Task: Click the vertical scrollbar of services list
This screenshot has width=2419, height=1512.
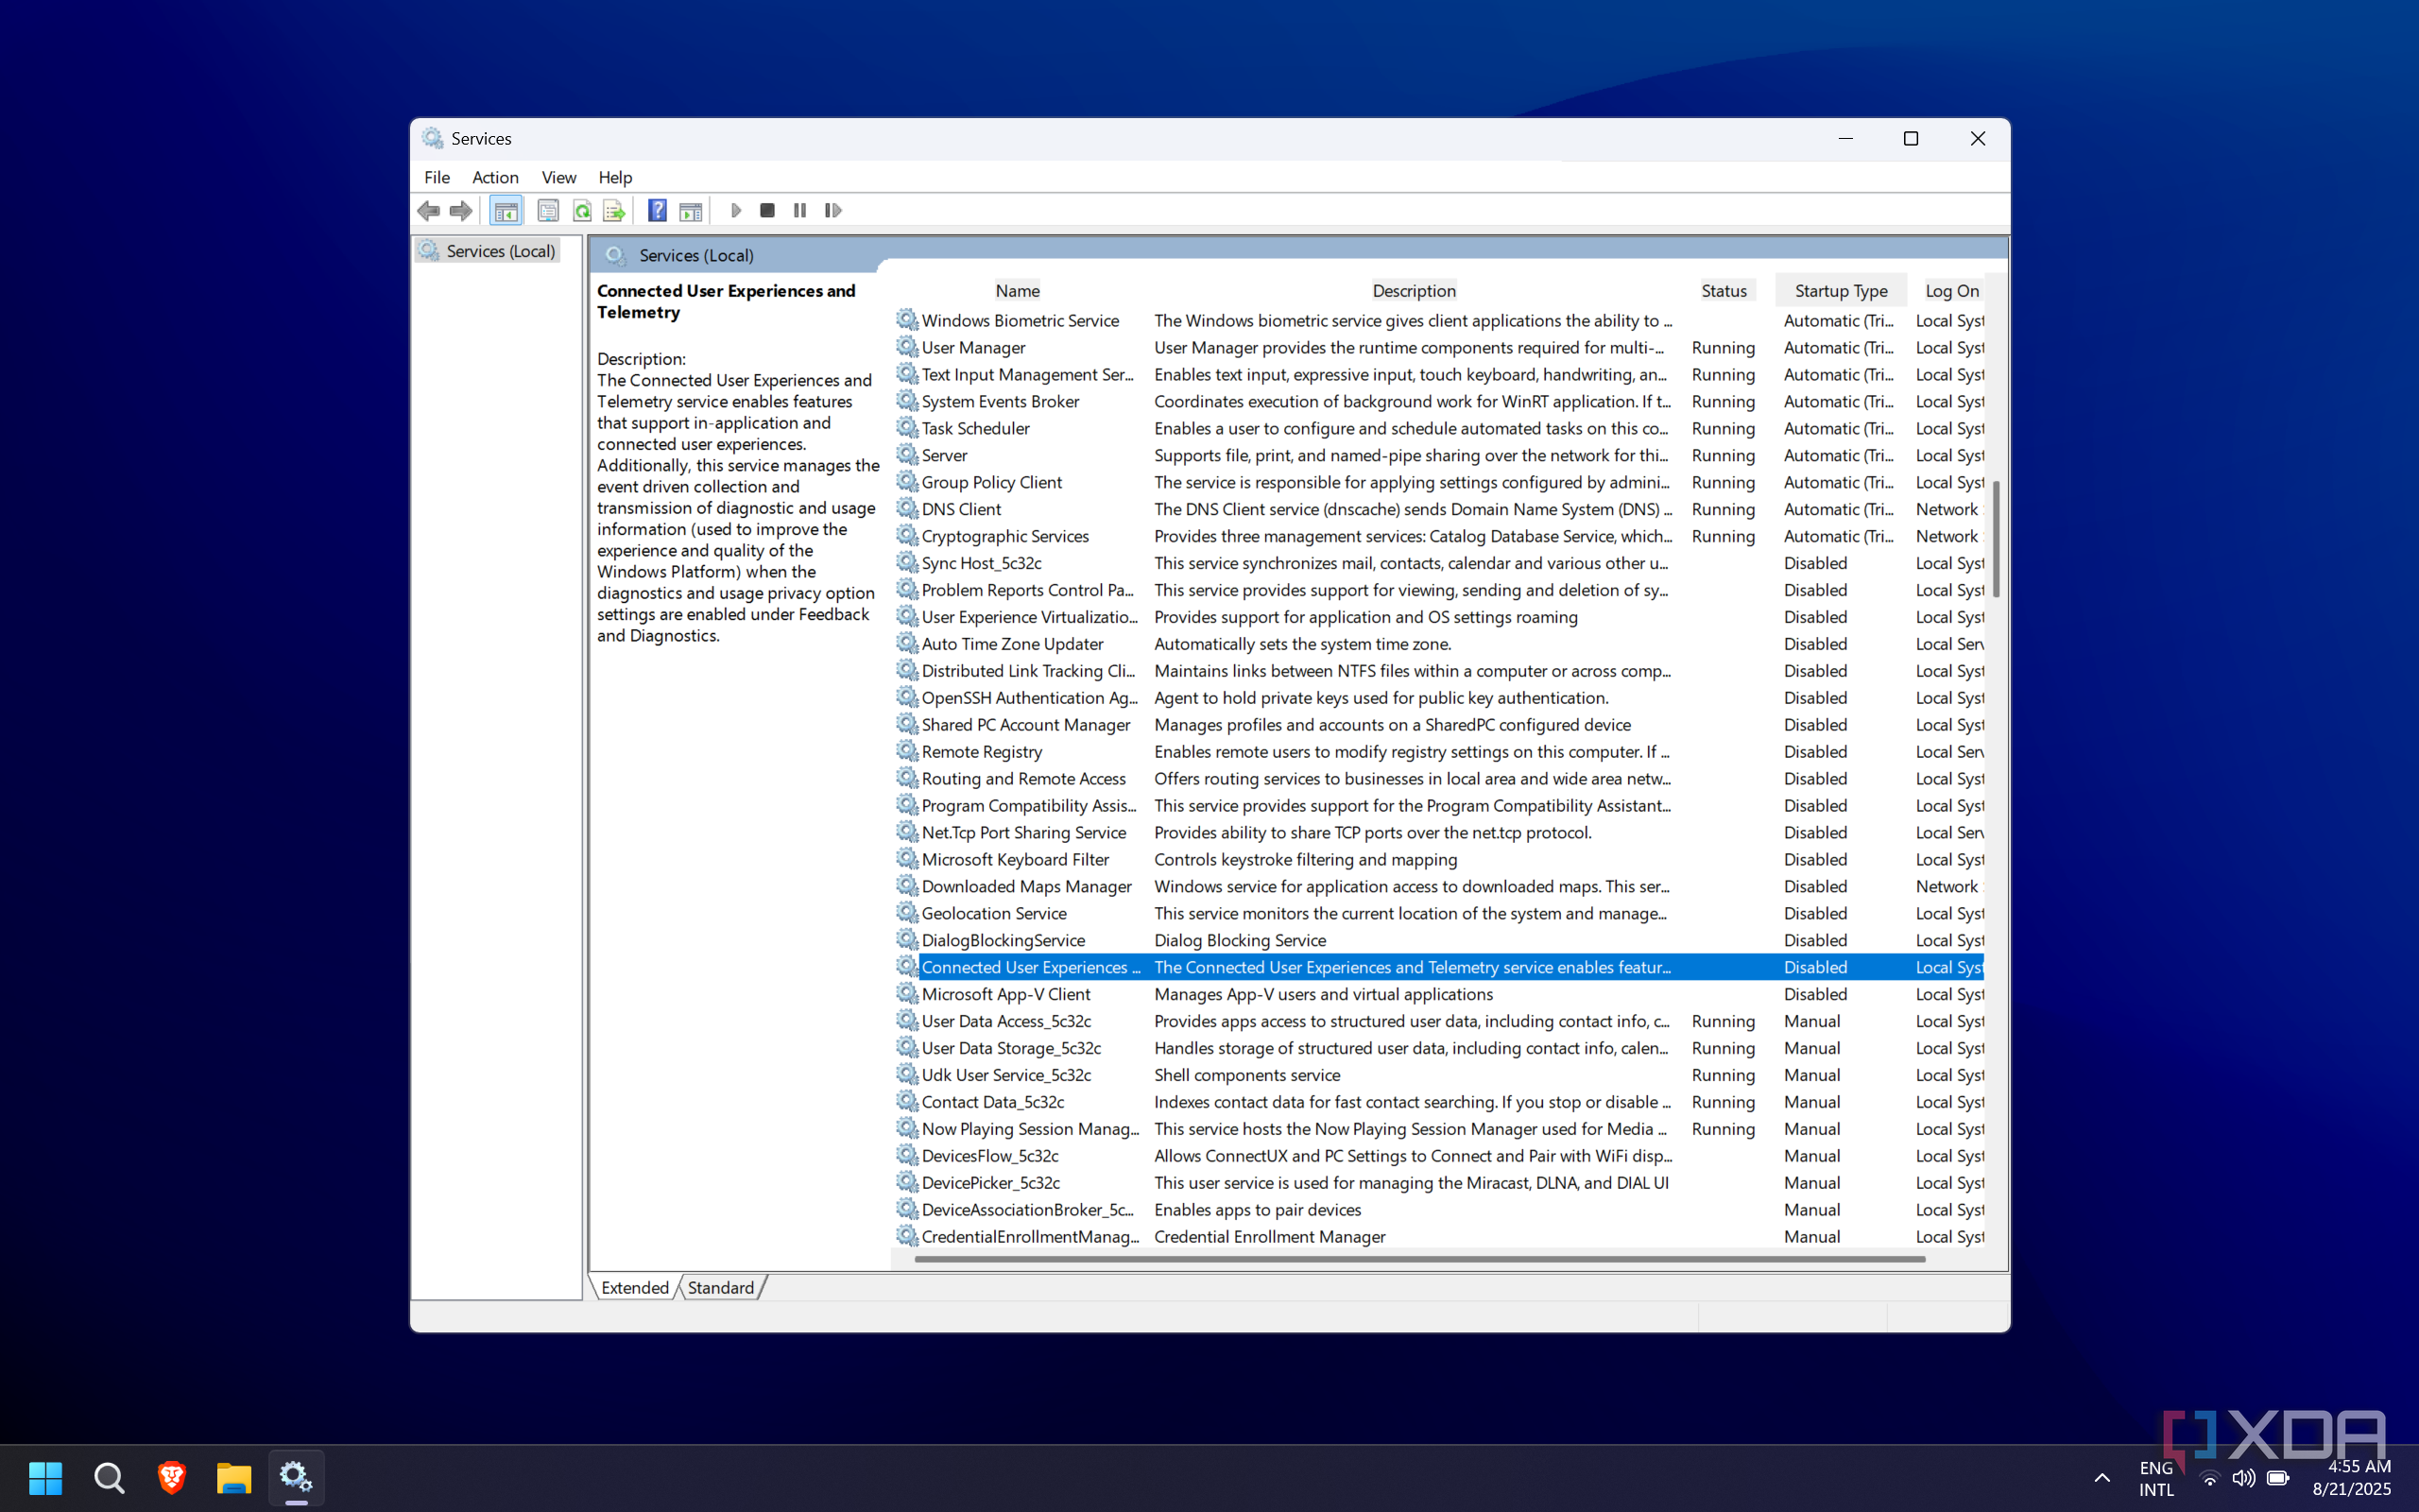Action: tap(1997, 538)
